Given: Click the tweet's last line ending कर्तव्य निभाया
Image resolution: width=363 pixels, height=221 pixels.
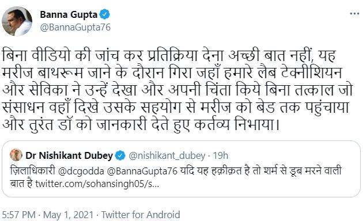Looking at the screenshot, I should click(141, 124).
